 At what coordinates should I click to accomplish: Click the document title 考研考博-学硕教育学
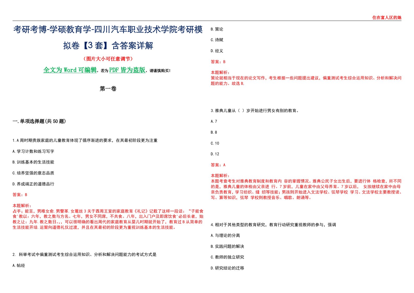click(x=108, y=38)
